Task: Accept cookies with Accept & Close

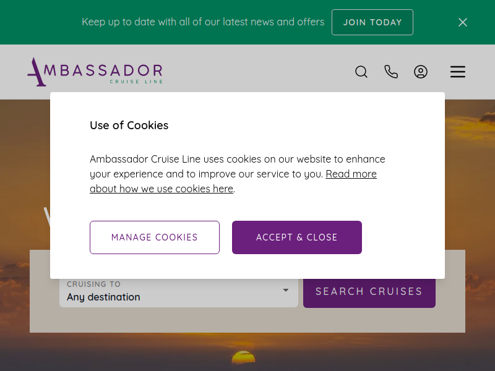Action: coord(297,237)
